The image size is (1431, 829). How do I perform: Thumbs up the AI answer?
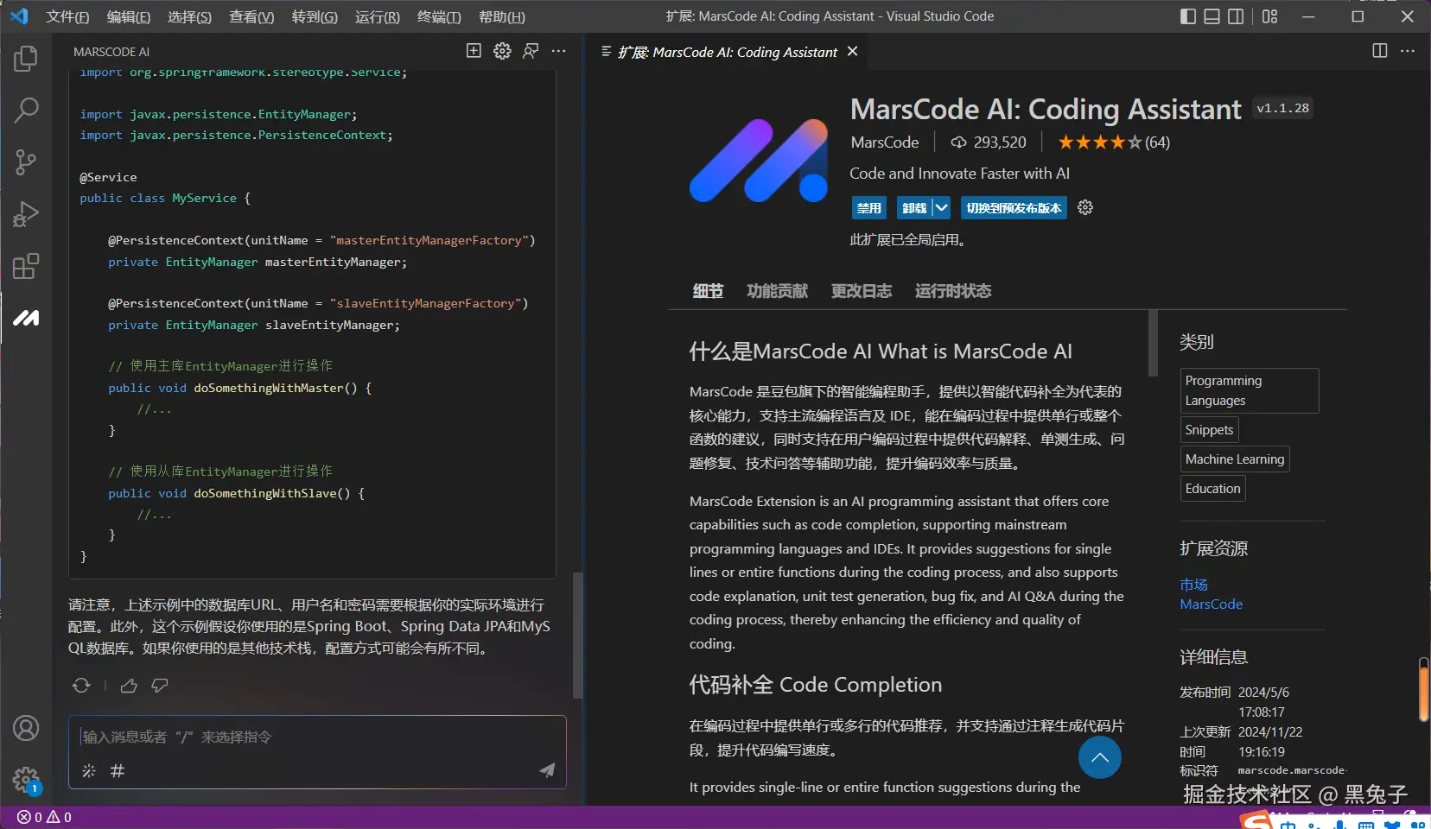point(129,686)
